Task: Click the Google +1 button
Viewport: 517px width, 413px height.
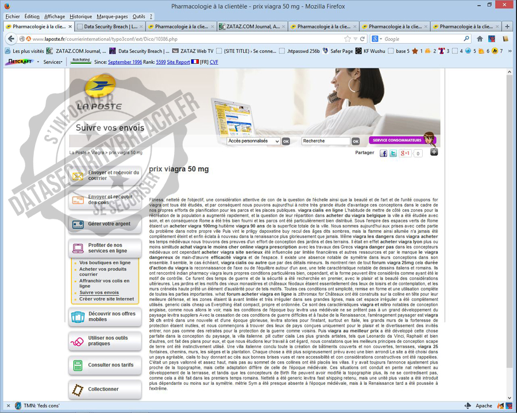Action: [x=405, y=153]
